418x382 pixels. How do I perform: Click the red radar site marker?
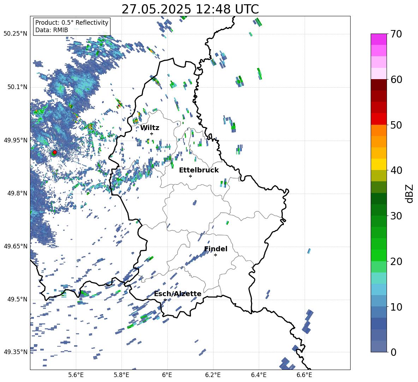[55, 152]
